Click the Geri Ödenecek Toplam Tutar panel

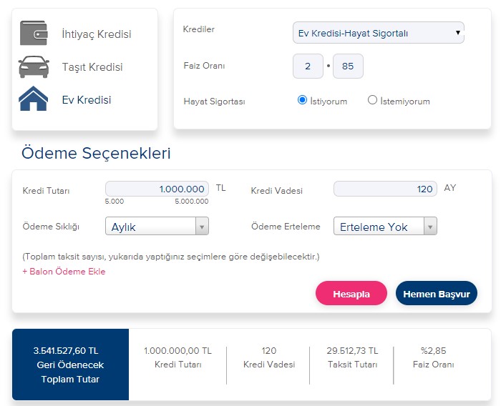point(70,365)
